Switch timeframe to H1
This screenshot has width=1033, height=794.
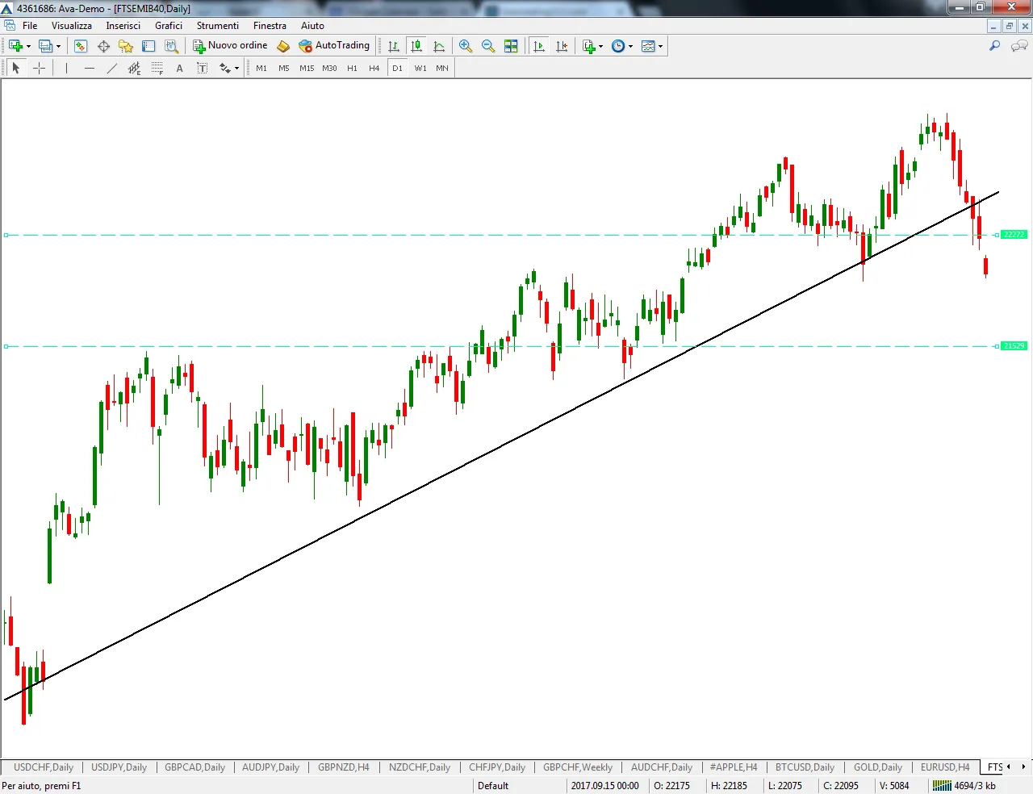pyautogui.click(x=352, y=68)
